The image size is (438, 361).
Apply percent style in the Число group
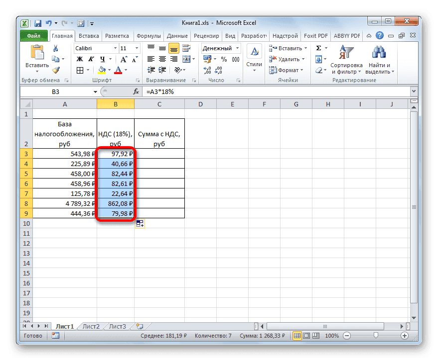(x=224, y=58)
